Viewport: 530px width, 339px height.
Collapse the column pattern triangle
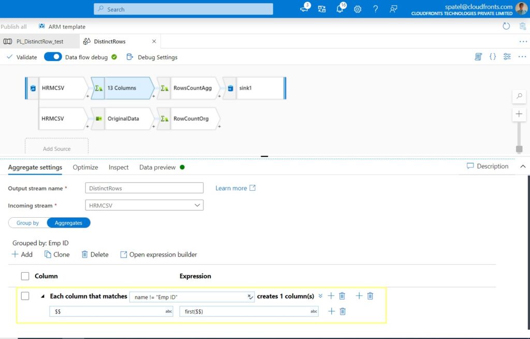pos(42,296)
